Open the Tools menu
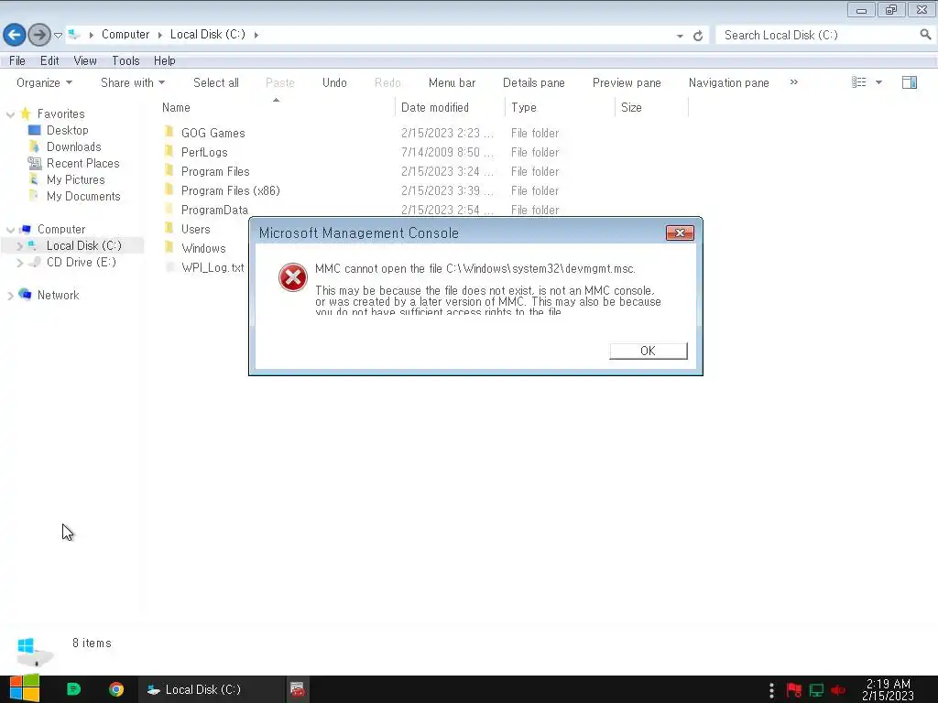Viewport: 938px width, 703px height. 125,60
